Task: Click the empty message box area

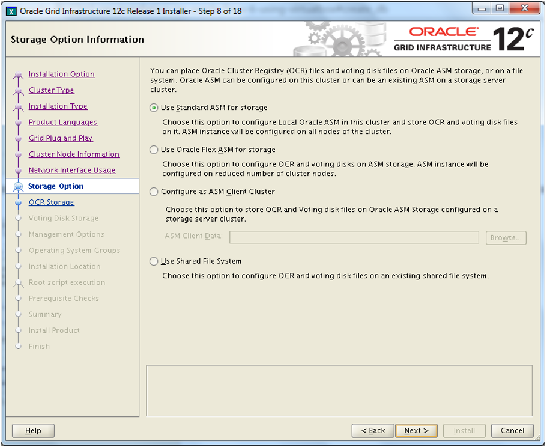Action: pyautogui.click(x=339, y=391)
